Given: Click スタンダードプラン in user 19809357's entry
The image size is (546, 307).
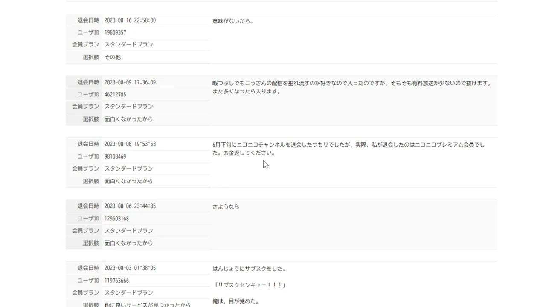Looking at the screenshot, I should [x=129, y=44].
